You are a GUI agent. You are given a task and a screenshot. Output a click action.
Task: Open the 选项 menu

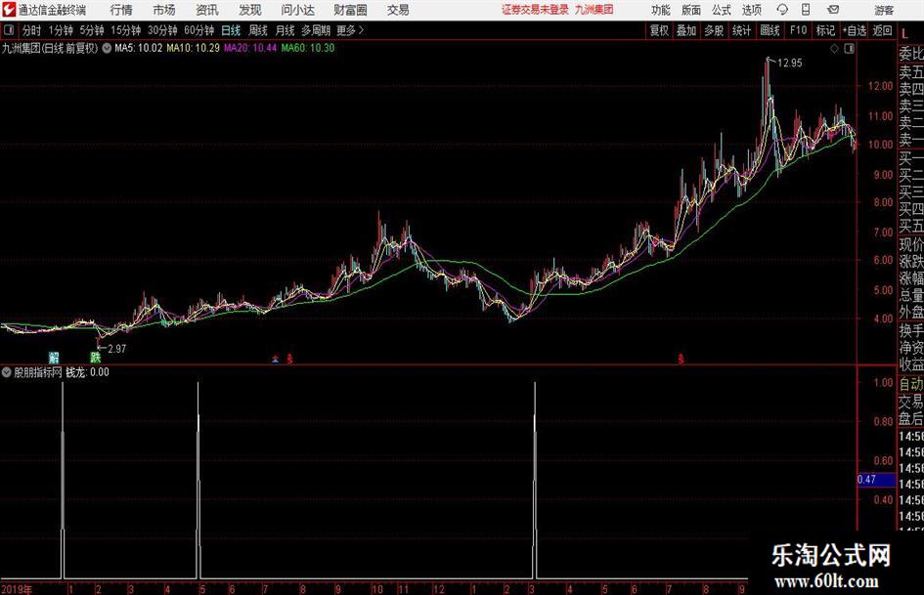[x=751, y=10]
